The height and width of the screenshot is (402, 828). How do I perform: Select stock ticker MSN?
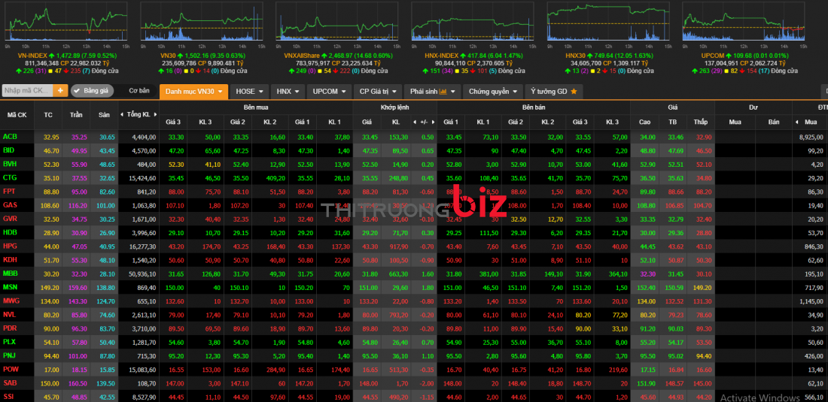point(10,287)
